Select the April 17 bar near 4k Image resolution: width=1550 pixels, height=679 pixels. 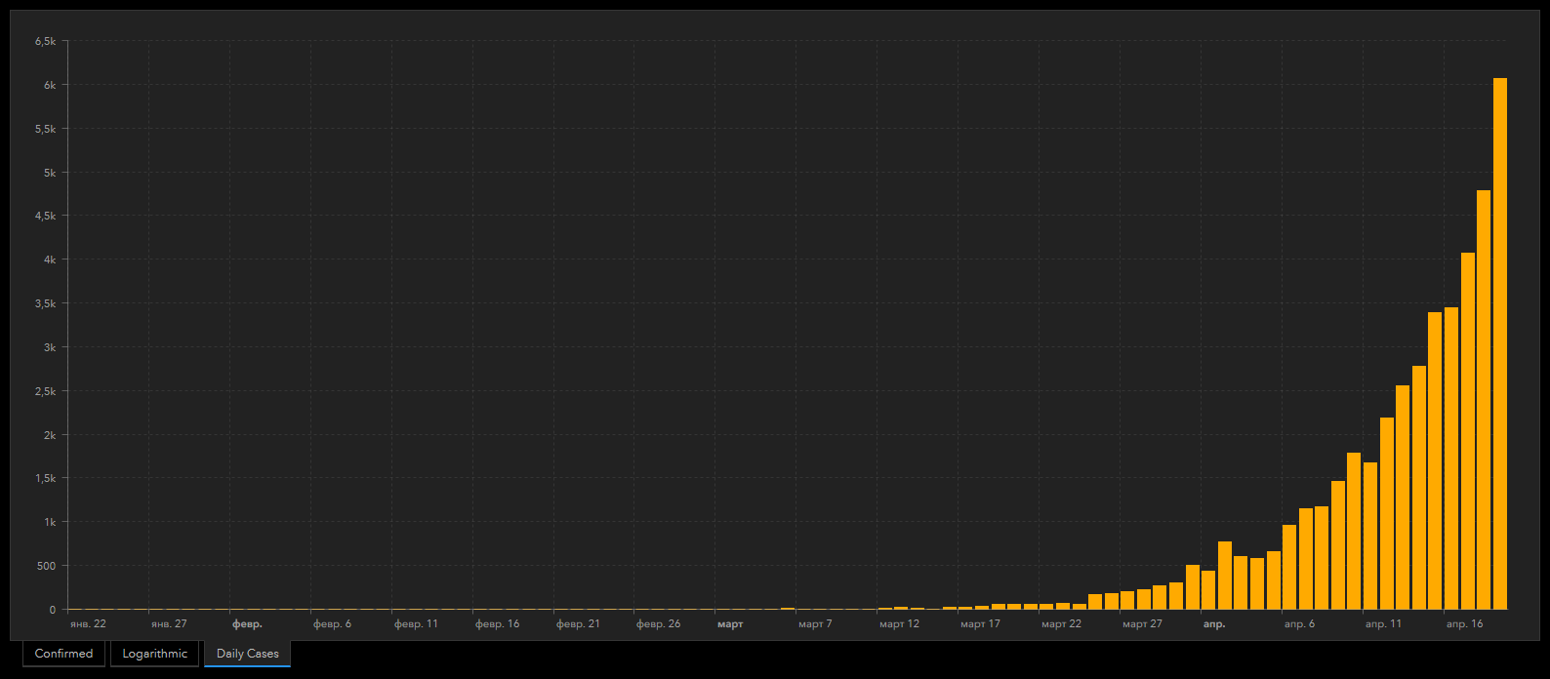pyautogui.click(x=1467, y=431)
